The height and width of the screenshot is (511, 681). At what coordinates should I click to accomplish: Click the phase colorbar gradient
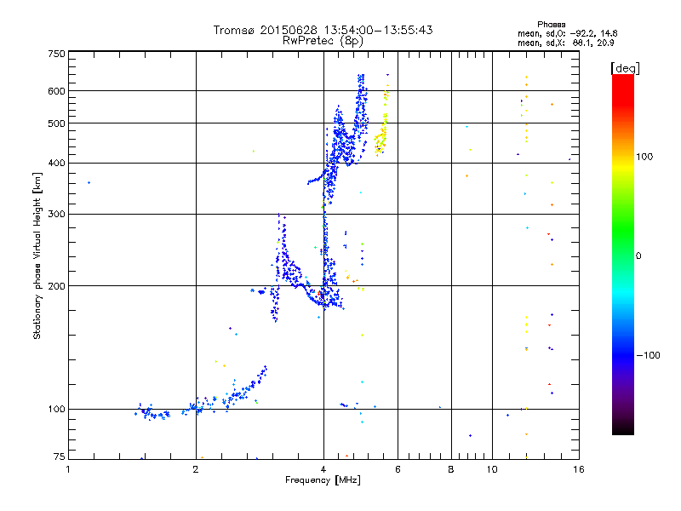(623, 254)
